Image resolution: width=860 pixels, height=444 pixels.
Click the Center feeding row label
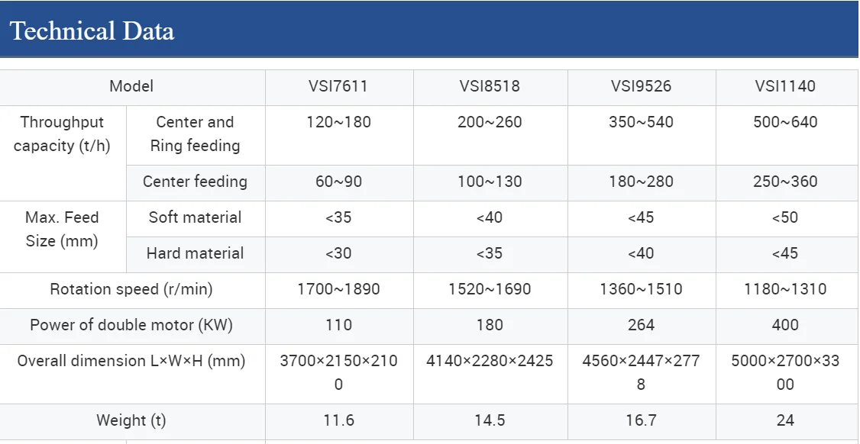pos(195,182)
